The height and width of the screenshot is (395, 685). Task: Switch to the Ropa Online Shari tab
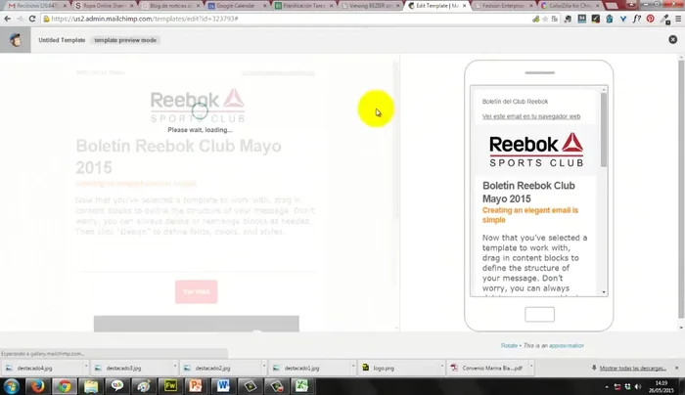click(x=103, y=6)
